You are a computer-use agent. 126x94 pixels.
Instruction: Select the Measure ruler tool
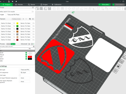tap(111, 9)
